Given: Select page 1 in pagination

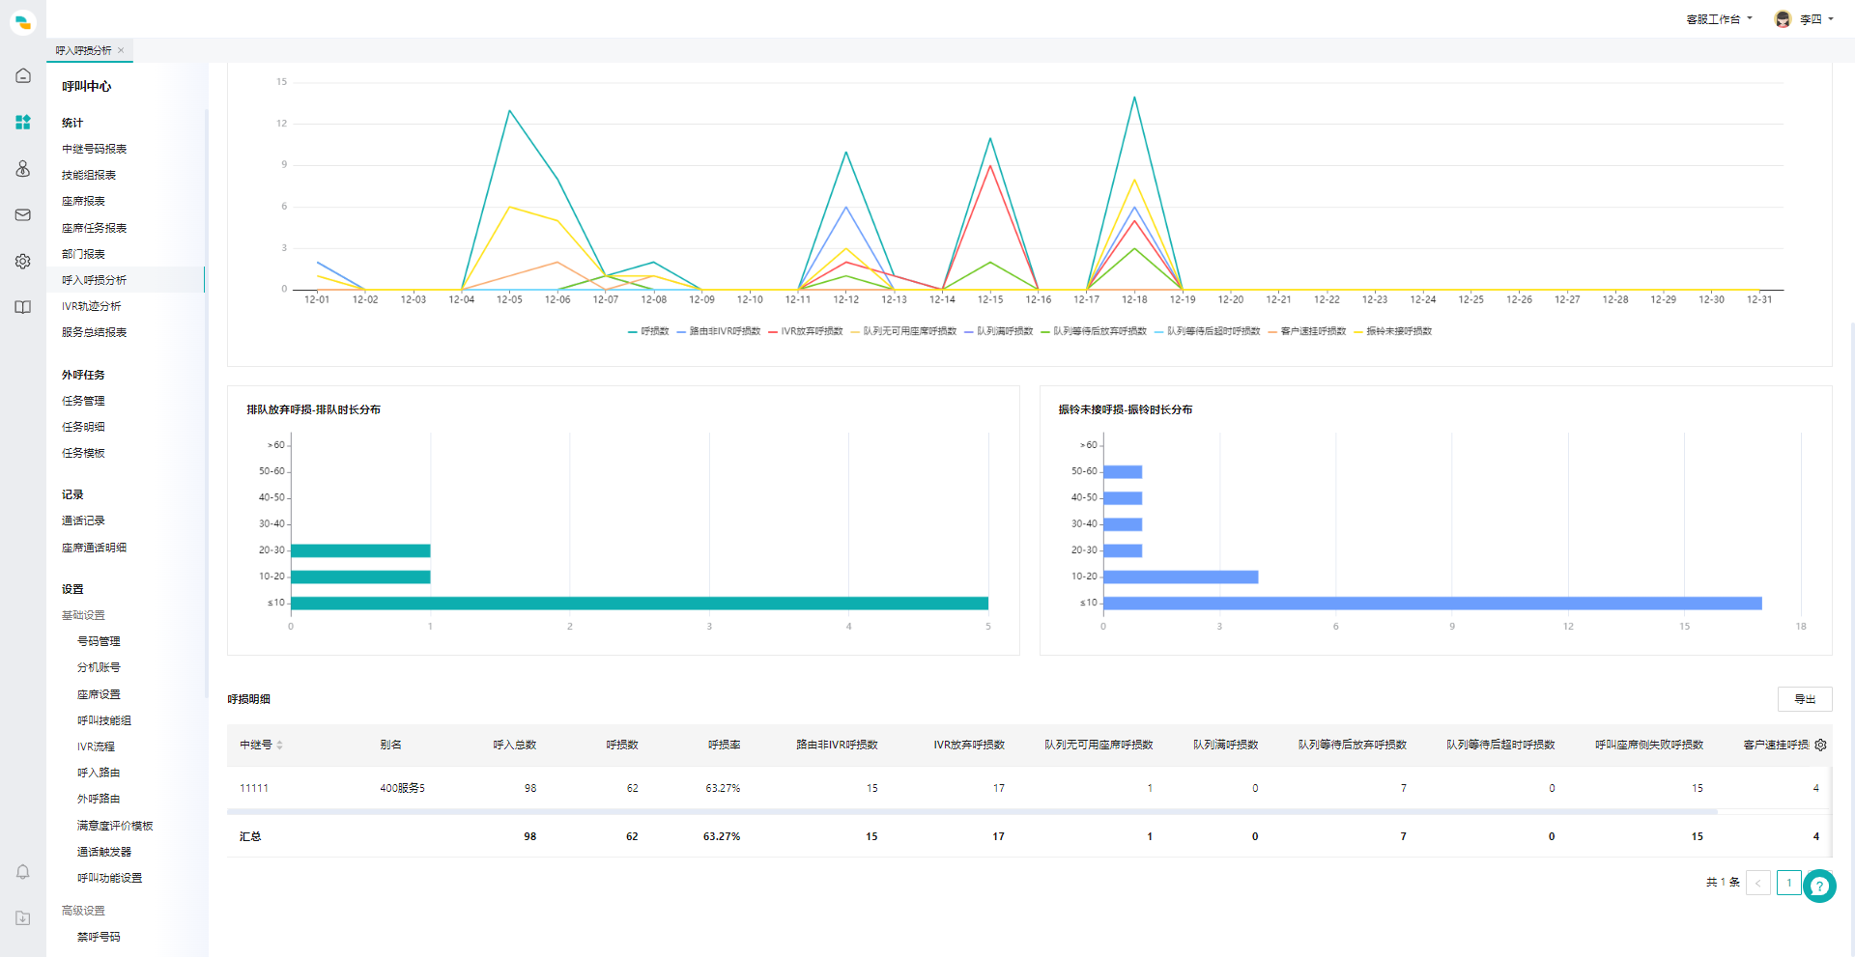Looking at the screenshot, I should pyautogui.click(x=1788, y=883).
